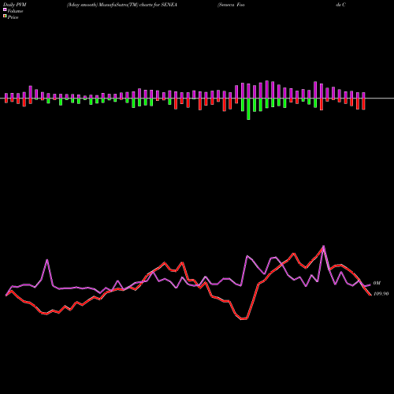Click the sharp peak of the purple volume line

point(323,247)
